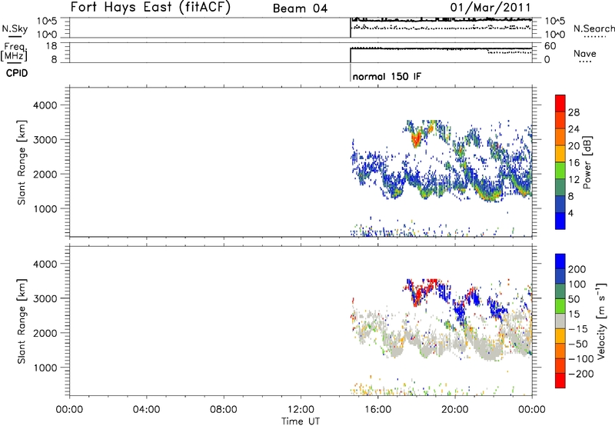Viewport: 615px width, 426px height.
Task: Click the 'Freq. [MHz]' axis label
Action: (x=14, y=52)
